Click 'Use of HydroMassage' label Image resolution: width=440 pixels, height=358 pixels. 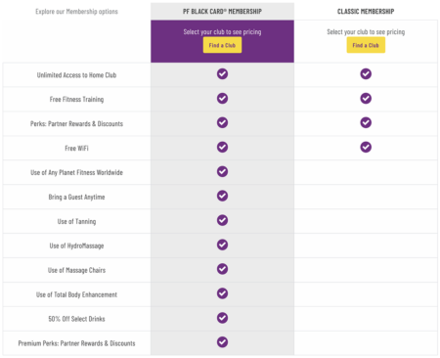[x=76, y=246]
